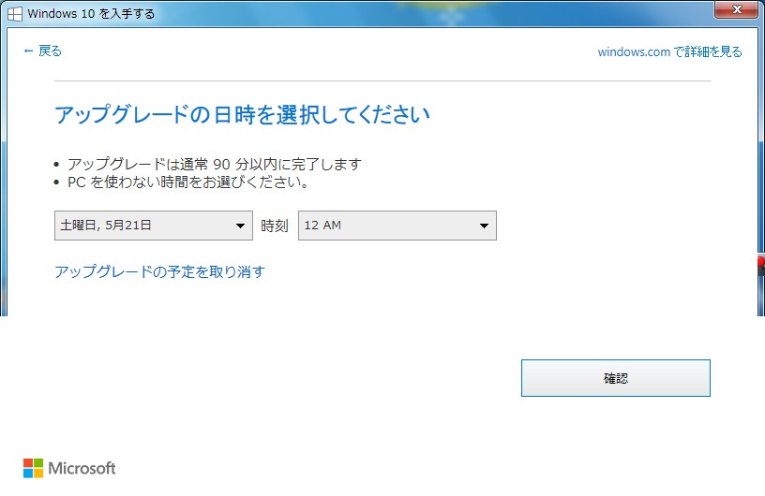Click the 確認 confirm button
The height and width of the screenshot is (496, 765).
pyautogui.click(x=616, y=378)
